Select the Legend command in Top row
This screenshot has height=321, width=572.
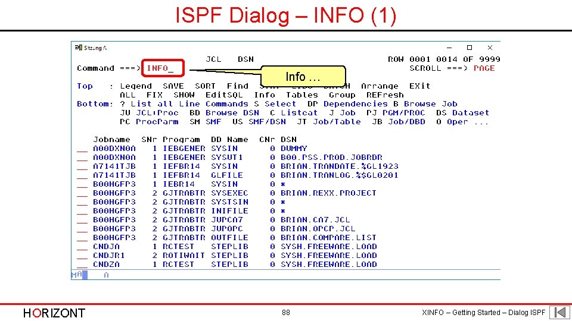(x=136, y=86)
